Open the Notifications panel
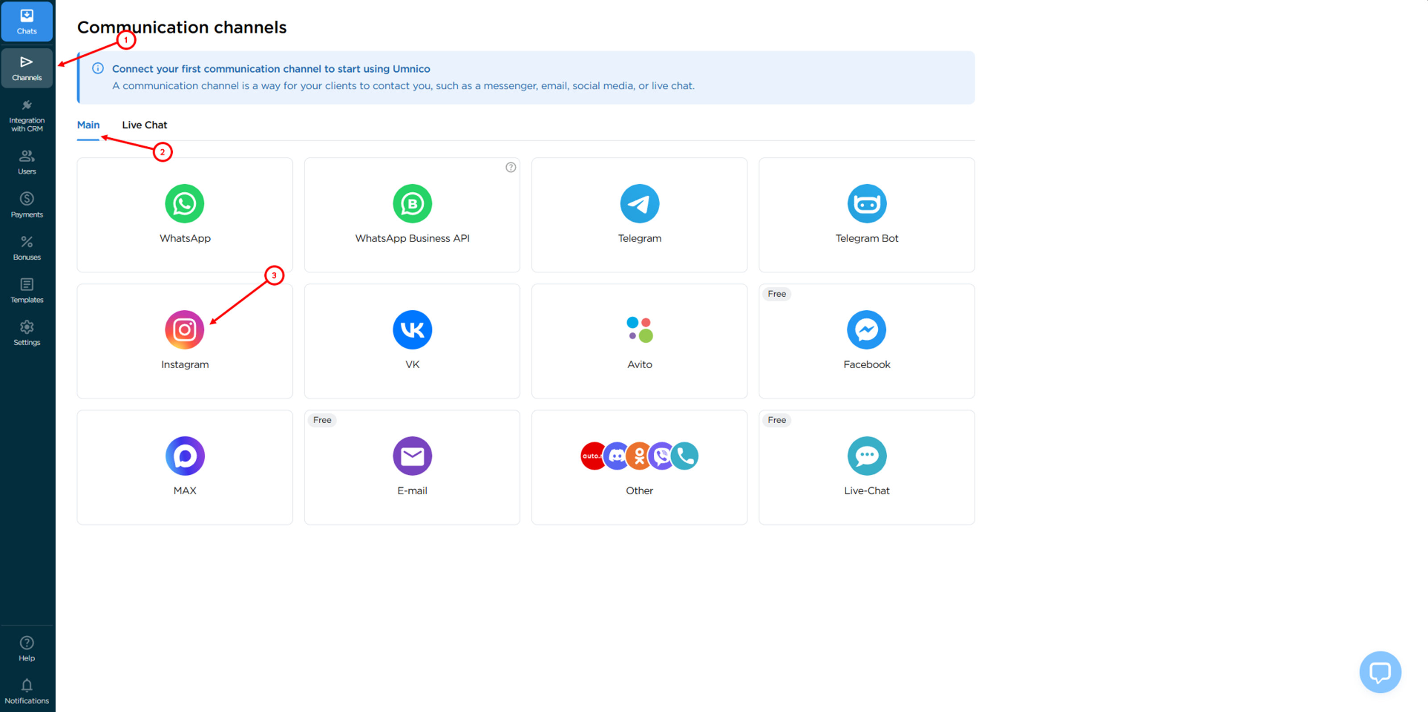Screen dimensions: 1428x712 pos(27,690)
